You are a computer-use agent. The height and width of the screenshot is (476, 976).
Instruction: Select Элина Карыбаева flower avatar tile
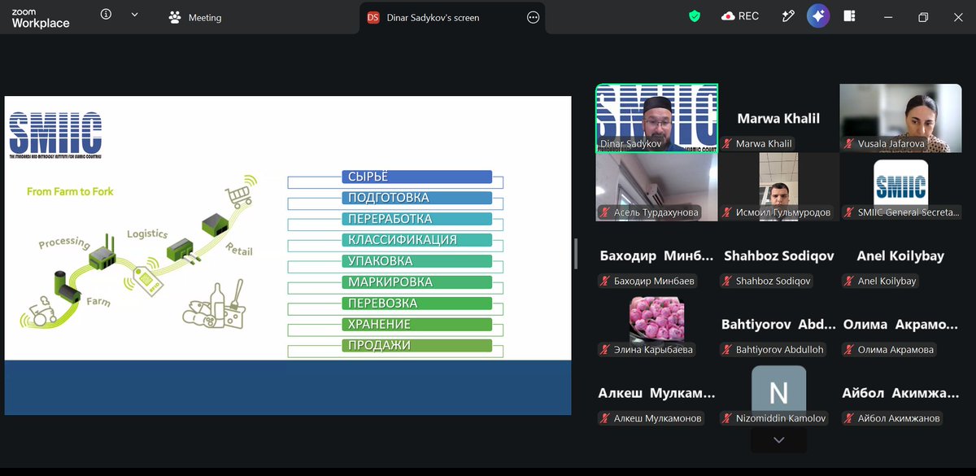coord(657,325)
